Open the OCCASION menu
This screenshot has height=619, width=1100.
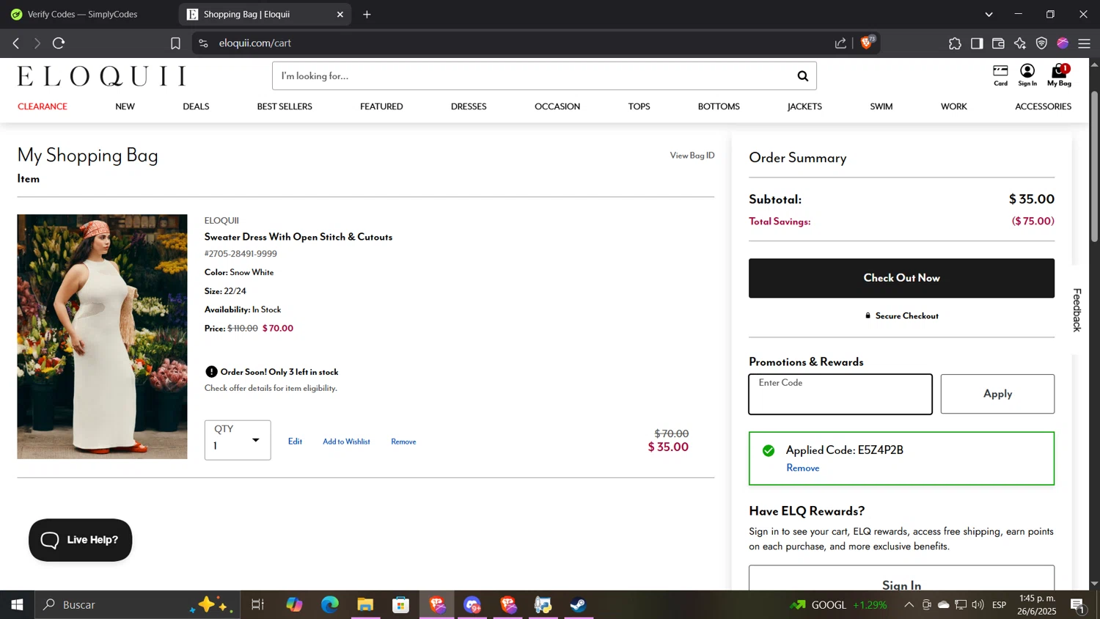(557, 106)
